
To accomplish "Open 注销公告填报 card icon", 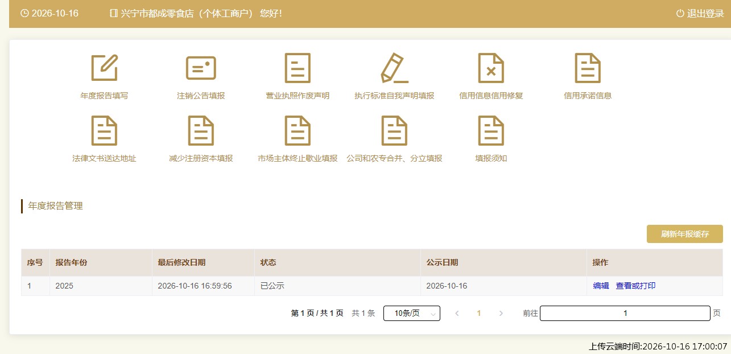I will pyautogui.click(x=201, y=68).
